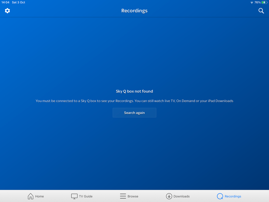Click the battery charging icon

264,2
